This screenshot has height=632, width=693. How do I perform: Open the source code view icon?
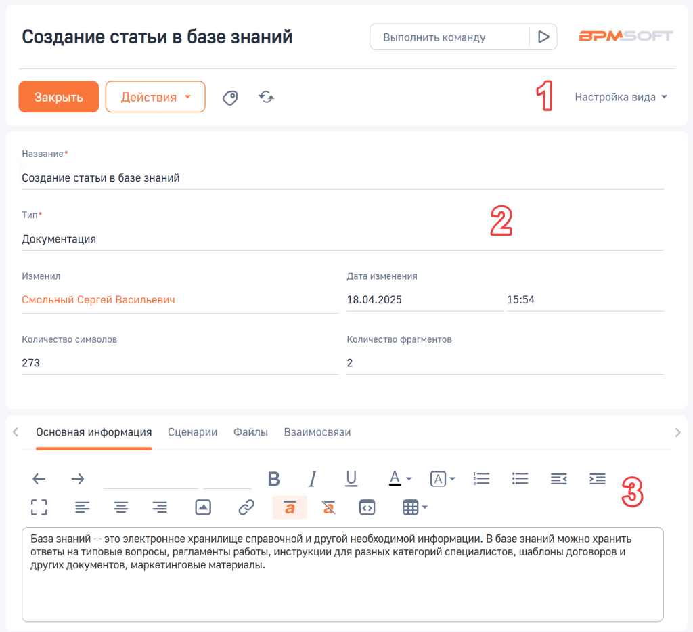(367, 507)
